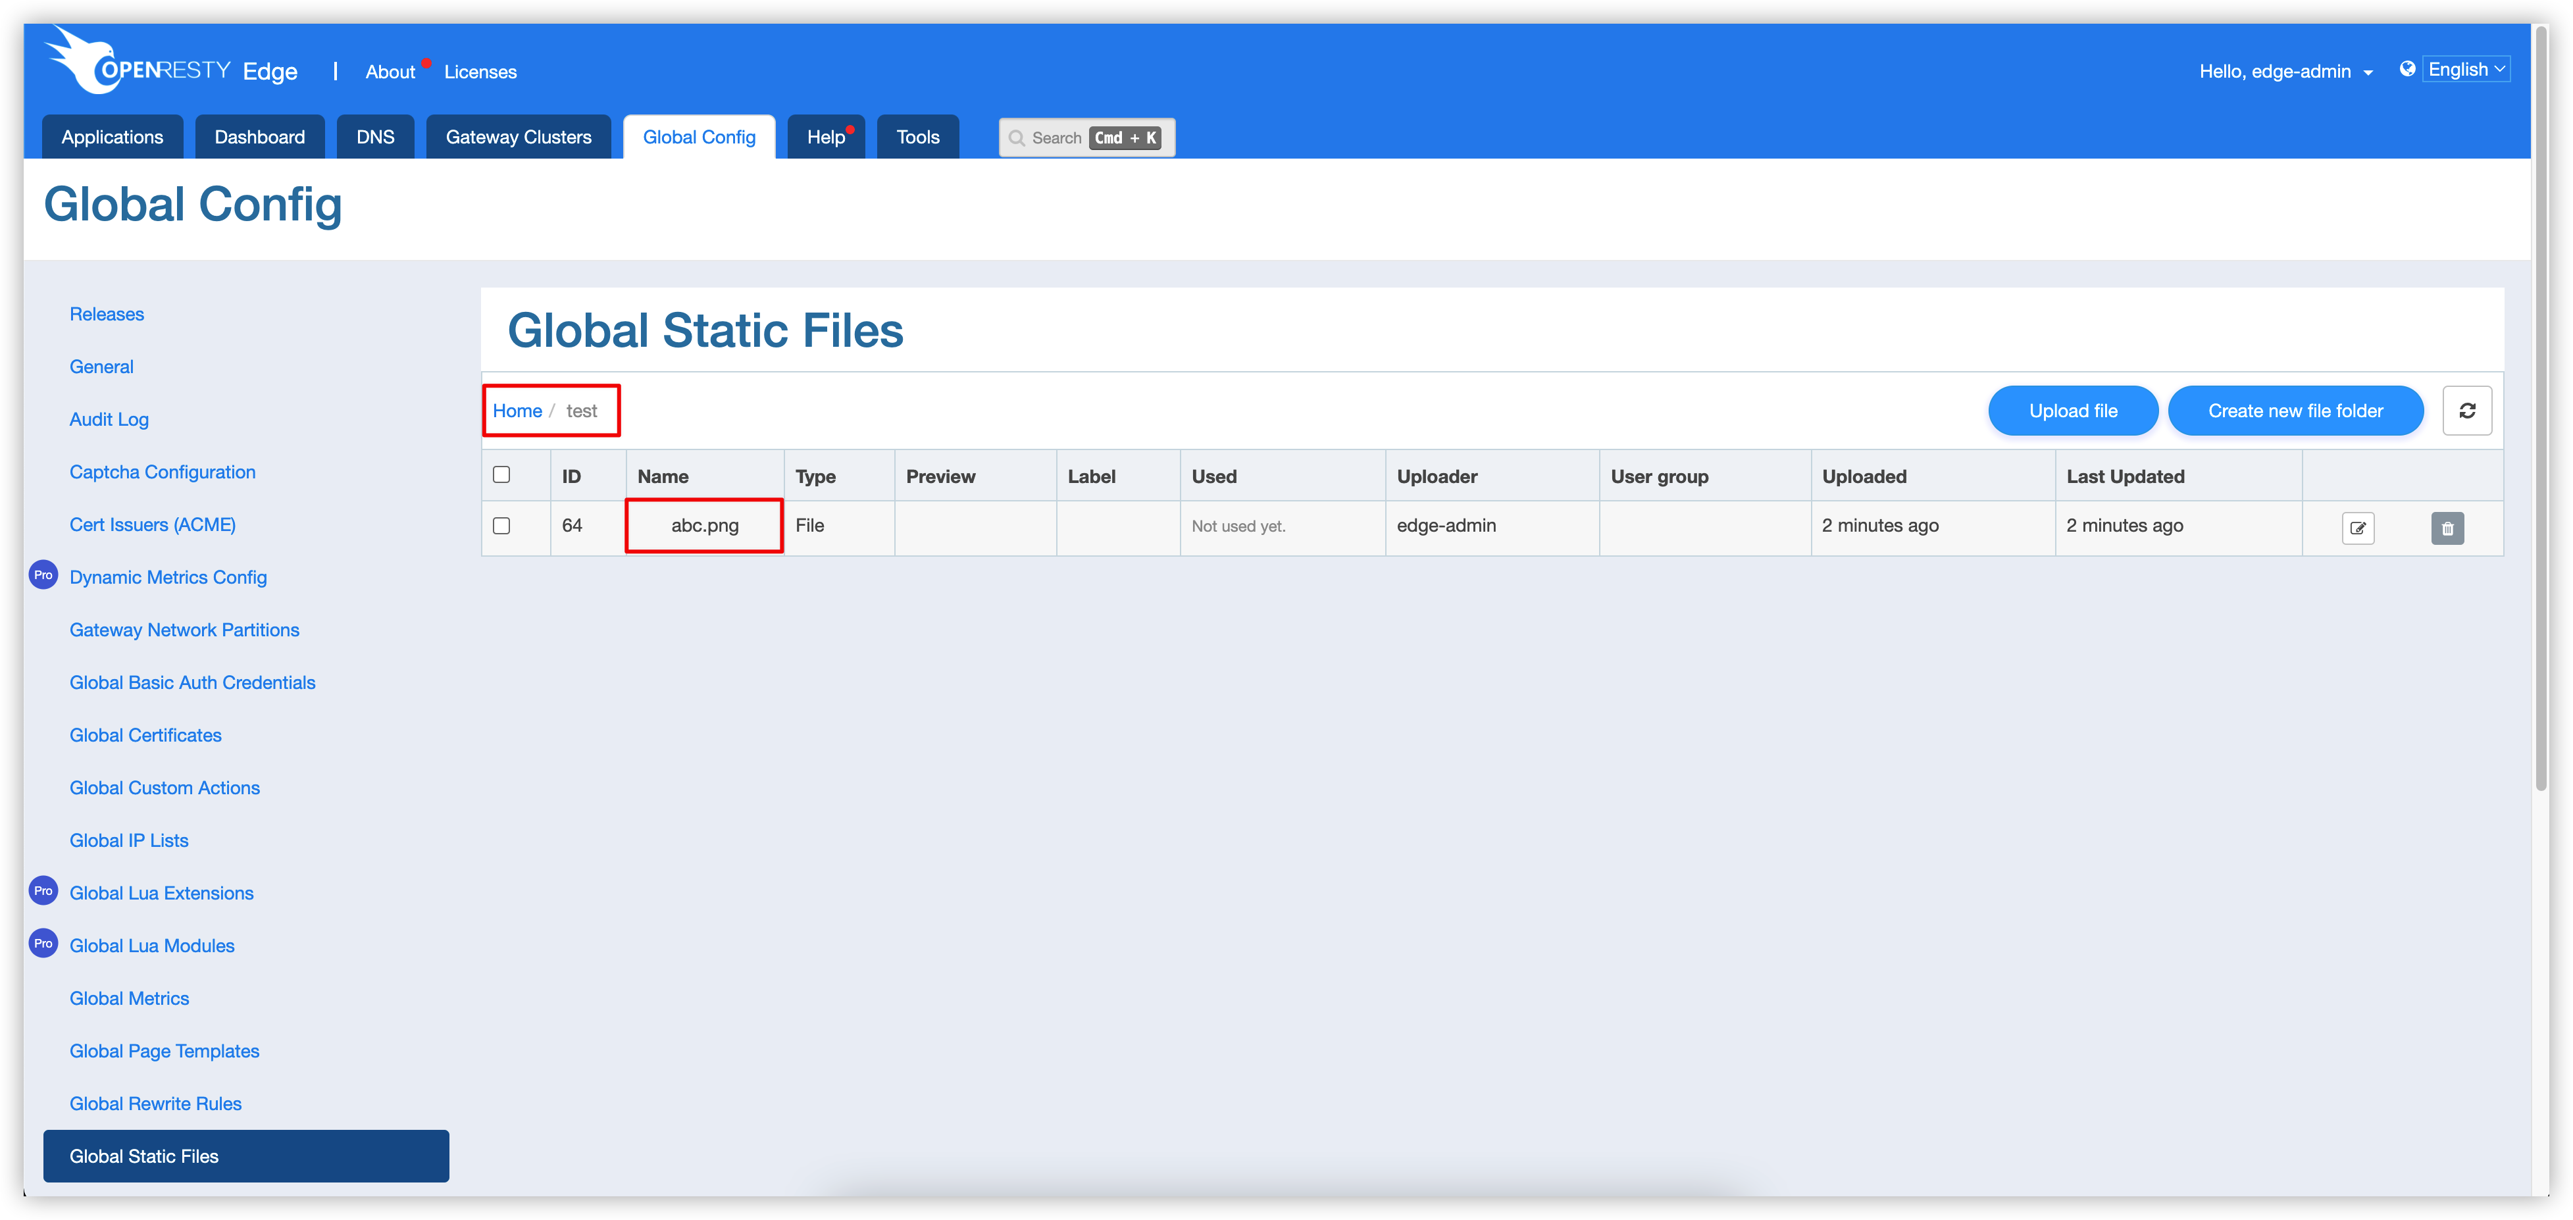Open Captcha Configuration in the sidebar
Screen dimensions: 2573x1220
click(163, 472)
